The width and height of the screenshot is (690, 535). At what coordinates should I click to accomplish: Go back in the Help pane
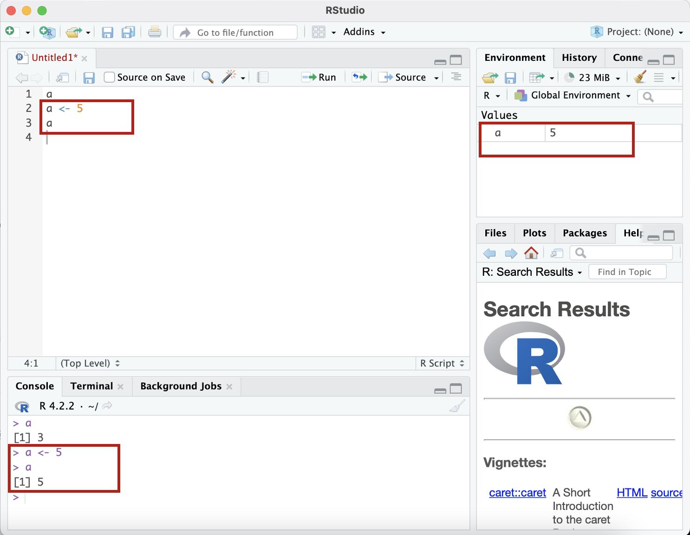[x=489, y=254]
